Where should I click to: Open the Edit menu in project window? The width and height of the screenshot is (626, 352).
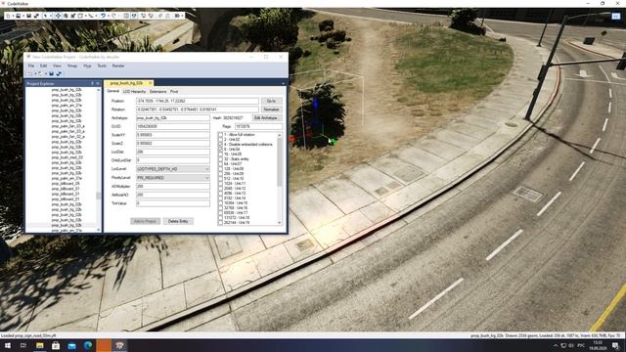tap(43, 66)
